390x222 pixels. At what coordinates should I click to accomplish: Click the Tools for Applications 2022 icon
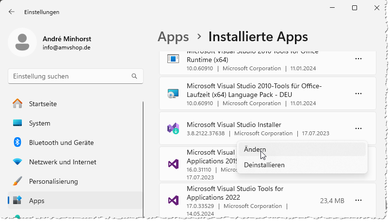(173, 200)
